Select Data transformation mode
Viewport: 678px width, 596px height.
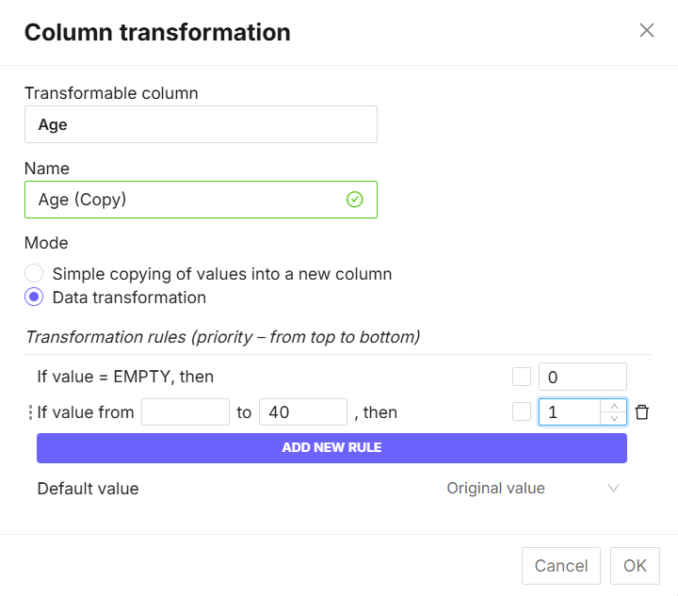point(34,298)
